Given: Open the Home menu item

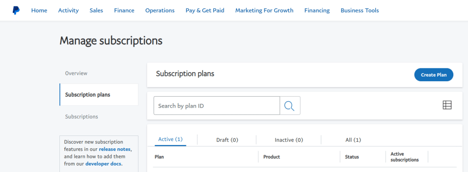Looking at the screenshot, I should pyautogui.click(x=39, y=10).
